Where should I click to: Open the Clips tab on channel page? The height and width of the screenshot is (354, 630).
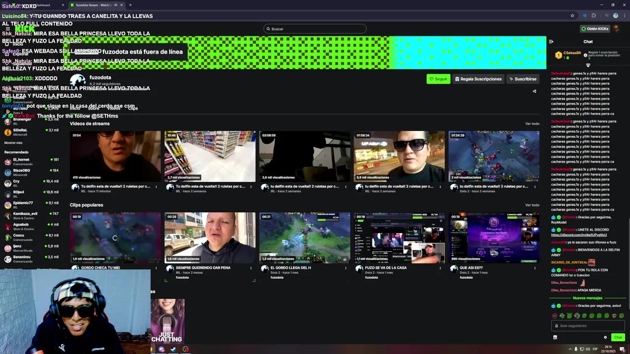point(133,108)
